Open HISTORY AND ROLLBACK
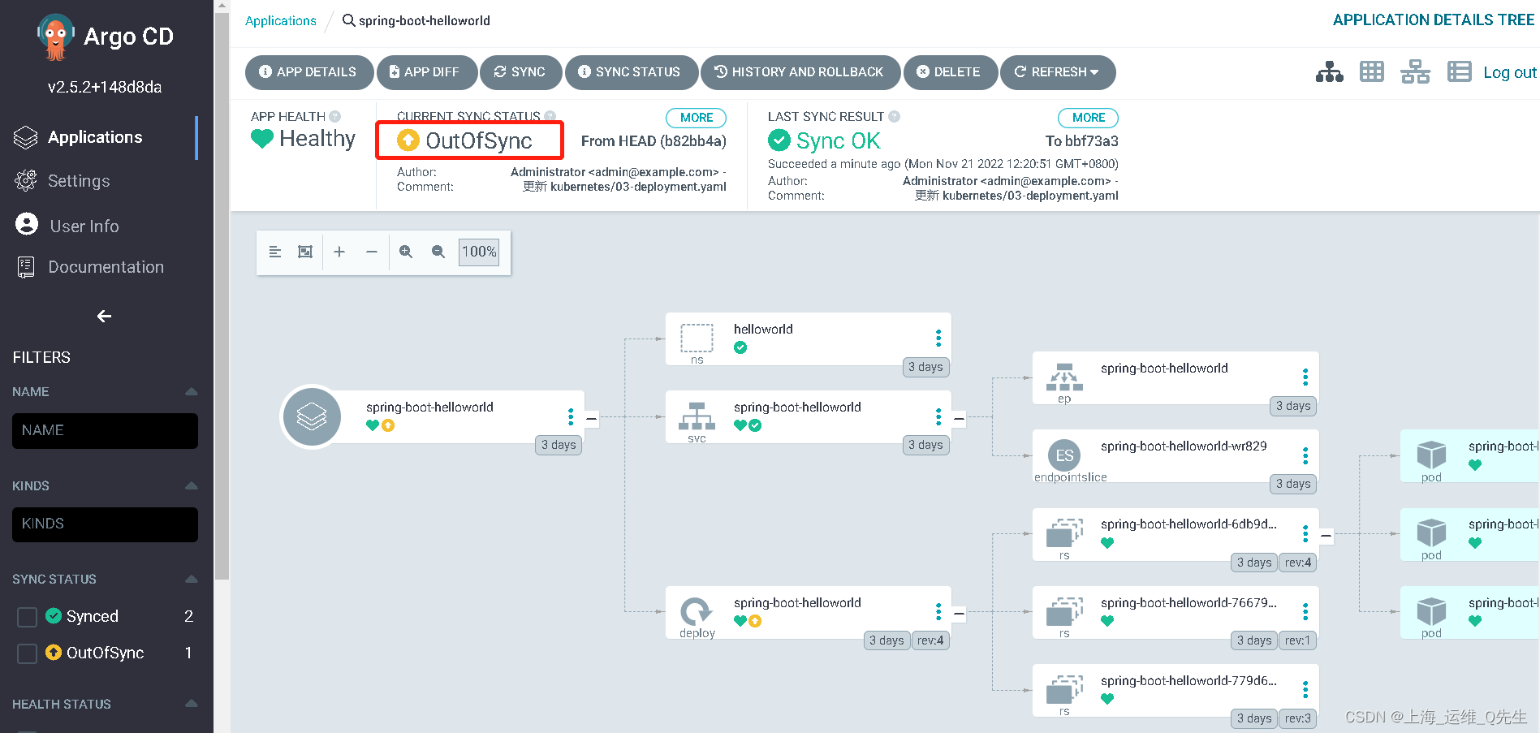This screenshot has width=1540, height=733. click(x=800, y=72)
